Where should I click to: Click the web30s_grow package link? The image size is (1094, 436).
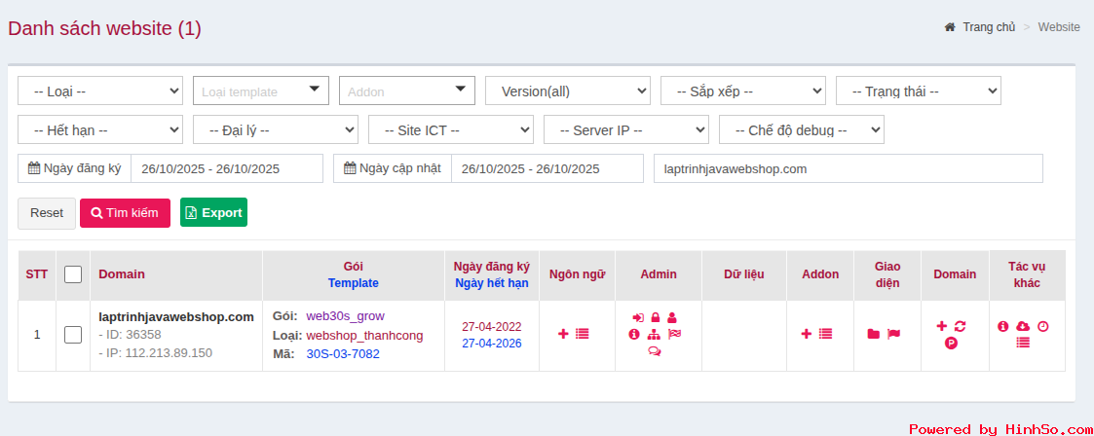[x=346, y=315]
